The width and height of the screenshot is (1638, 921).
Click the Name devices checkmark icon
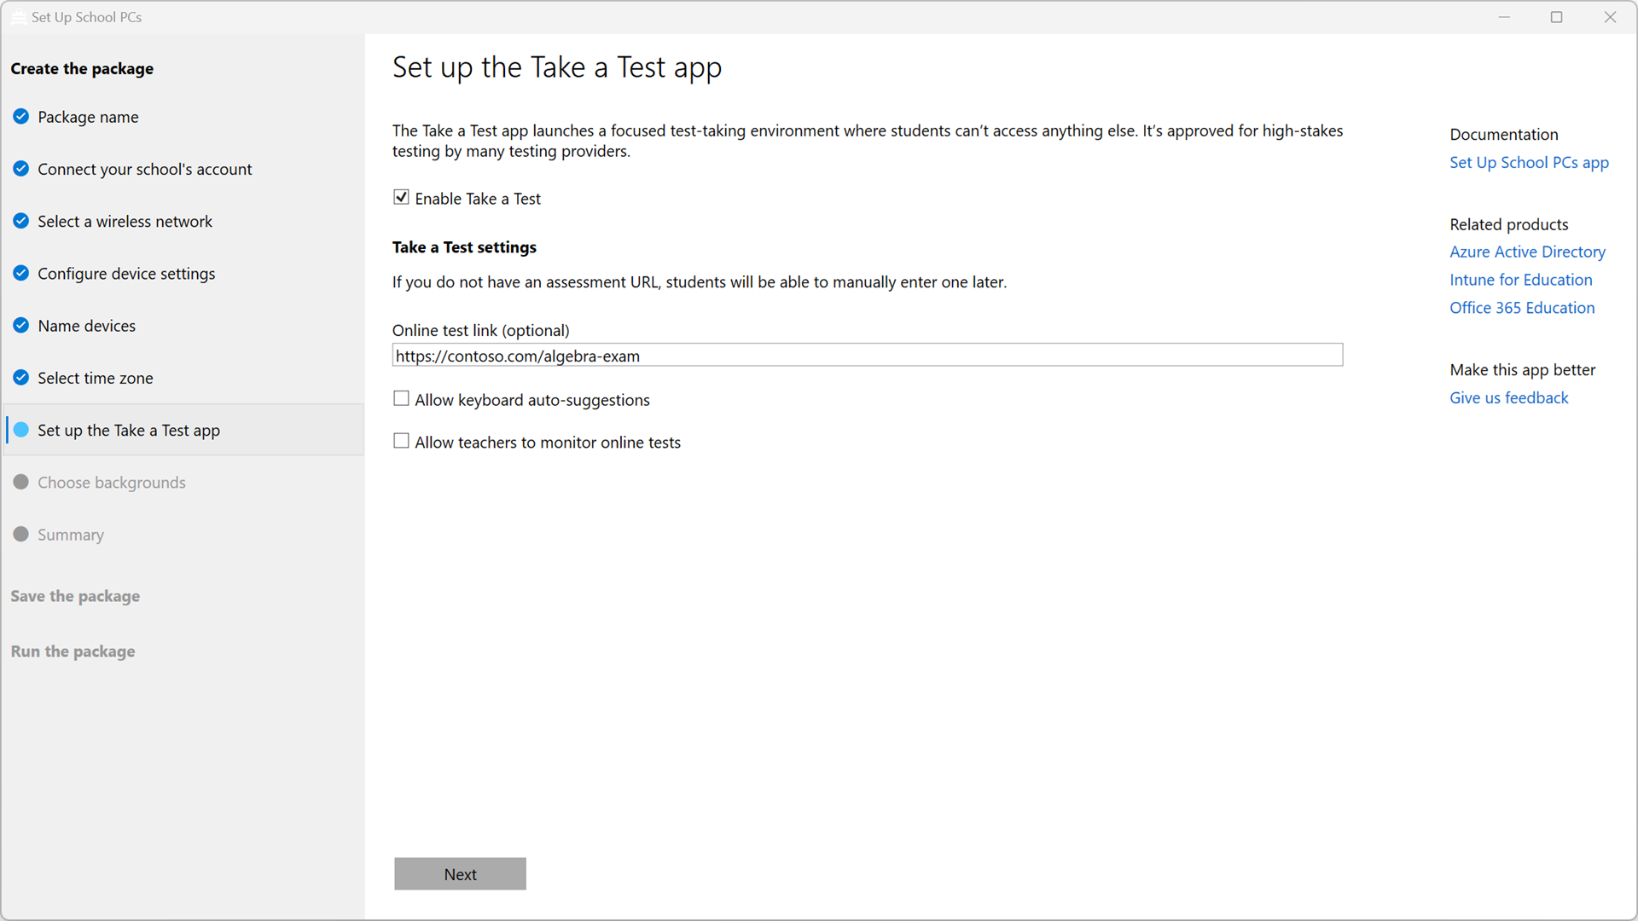pos(21,325)
